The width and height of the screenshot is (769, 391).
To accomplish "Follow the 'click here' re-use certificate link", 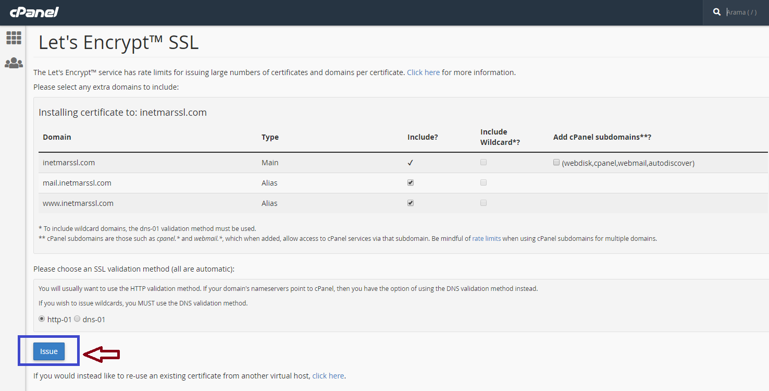I will pos(328,375).
